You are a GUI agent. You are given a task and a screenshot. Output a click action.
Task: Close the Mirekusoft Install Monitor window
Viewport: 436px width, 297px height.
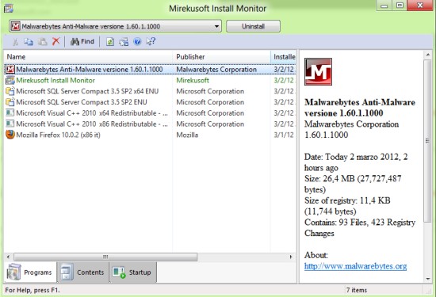tap(420, 5)
